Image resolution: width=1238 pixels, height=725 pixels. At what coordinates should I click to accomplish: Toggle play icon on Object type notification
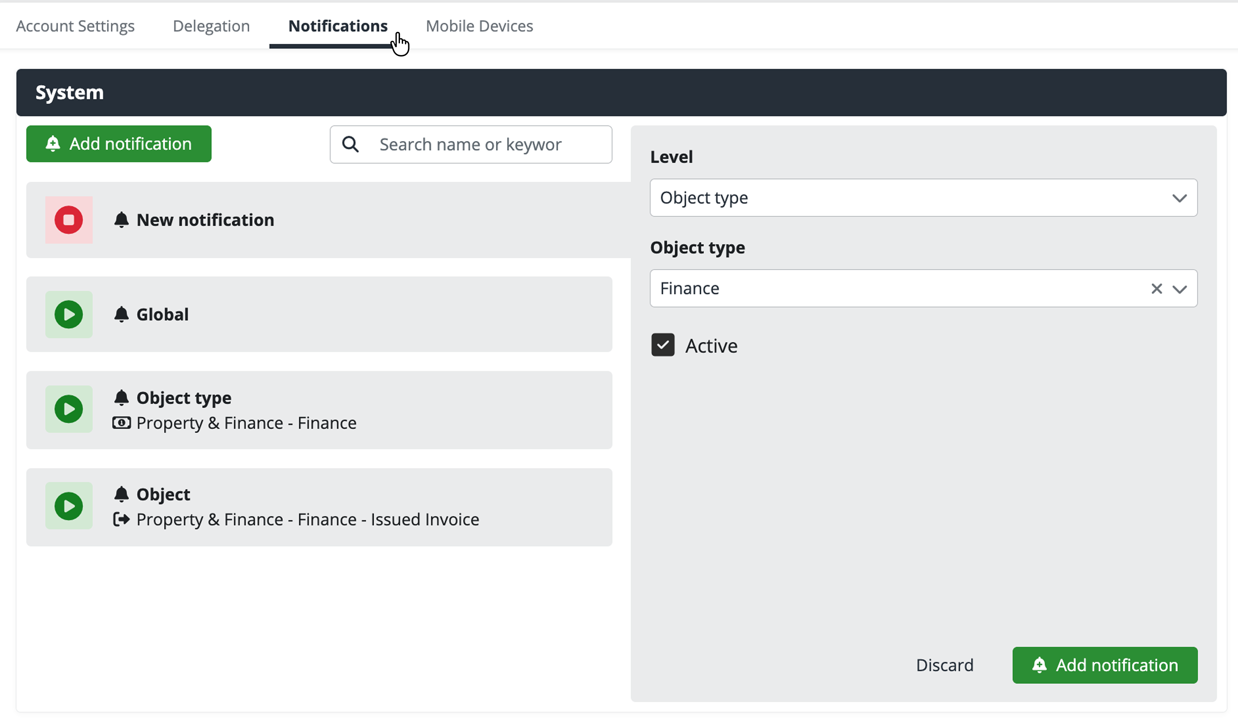69,409
